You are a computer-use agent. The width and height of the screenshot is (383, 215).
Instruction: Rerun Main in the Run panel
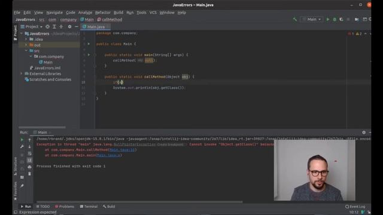pyautogui.click(x=22, y=140)
